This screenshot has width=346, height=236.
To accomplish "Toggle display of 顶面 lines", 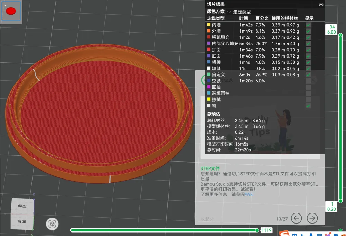I will tap(308, 50).
